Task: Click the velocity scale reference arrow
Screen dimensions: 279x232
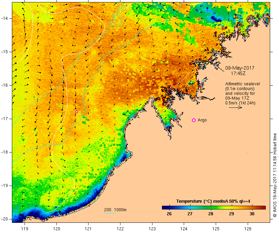Action: 235,107
